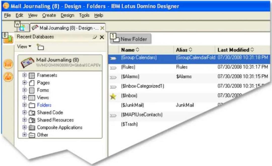Image resolution: width=272 pixels, height=166 pixels.
Task: Click the Forms icon in design tree
Action: [x=32, y=90]
